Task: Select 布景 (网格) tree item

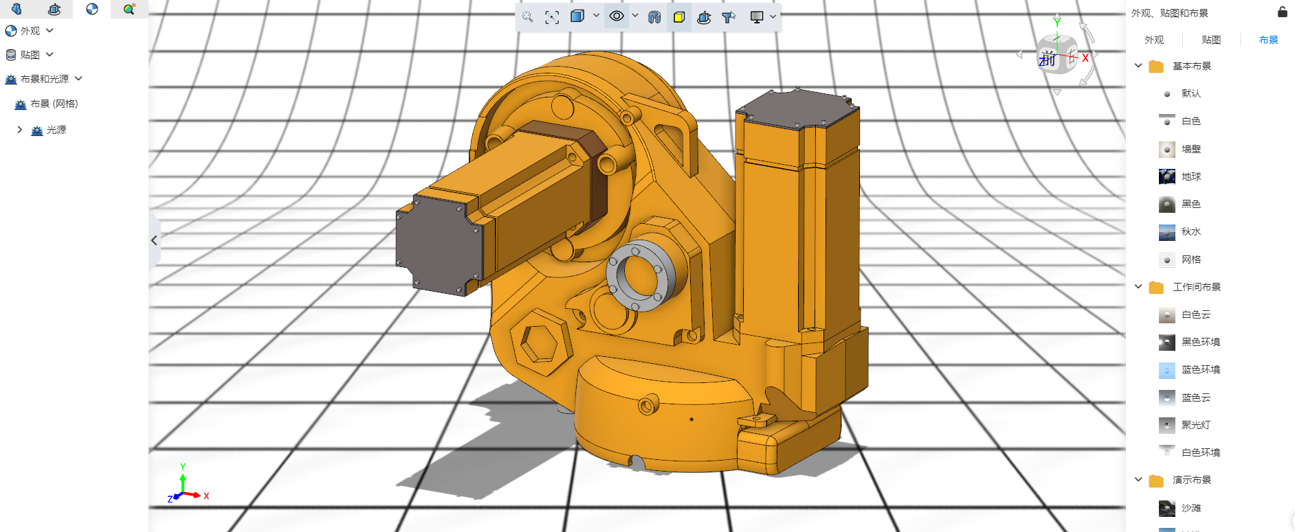Action: pos(54,104)
